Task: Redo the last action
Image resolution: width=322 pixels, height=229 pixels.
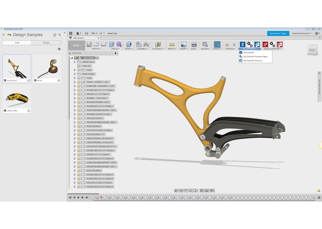Action: click(x=101, y=33)
